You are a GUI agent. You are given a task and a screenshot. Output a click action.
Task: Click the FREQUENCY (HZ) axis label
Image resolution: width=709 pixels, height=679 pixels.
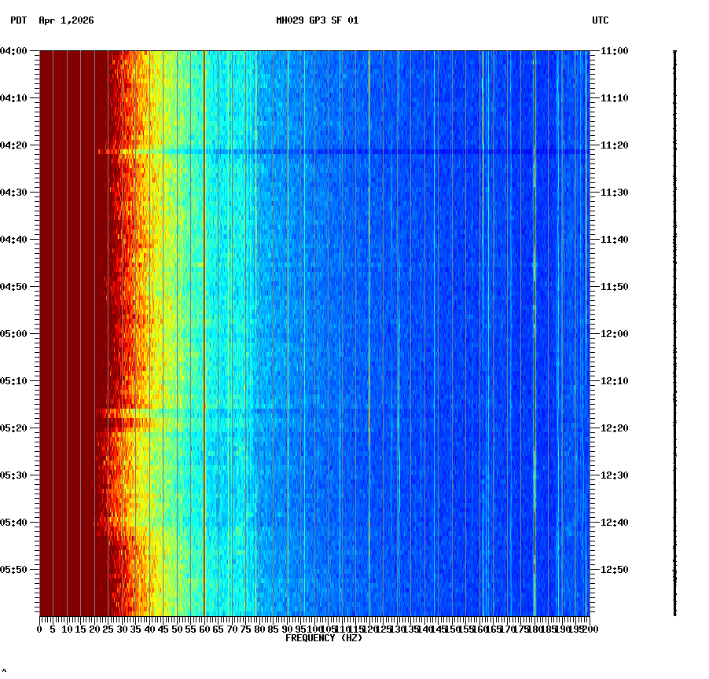pyautogui.click(x=324, y=639)
